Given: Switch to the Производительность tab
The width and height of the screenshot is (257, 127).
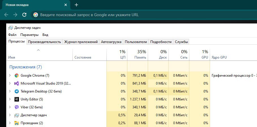Looking at the screenshot, I should pyautogui.click(x=44, y=42).
